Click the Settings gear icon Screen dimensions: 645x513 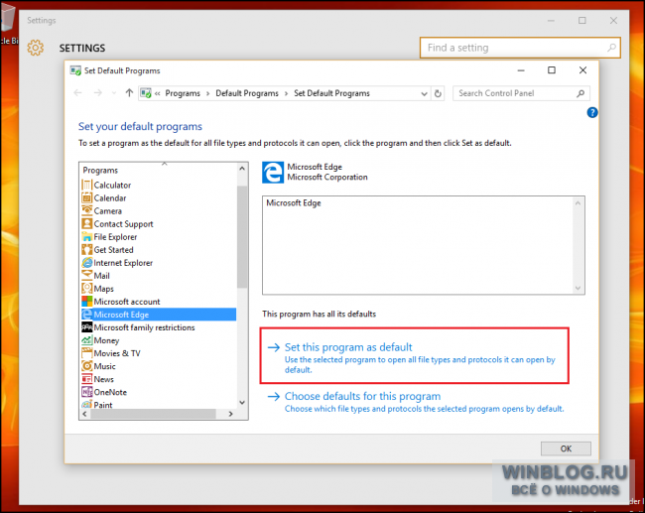coord(36,48)
